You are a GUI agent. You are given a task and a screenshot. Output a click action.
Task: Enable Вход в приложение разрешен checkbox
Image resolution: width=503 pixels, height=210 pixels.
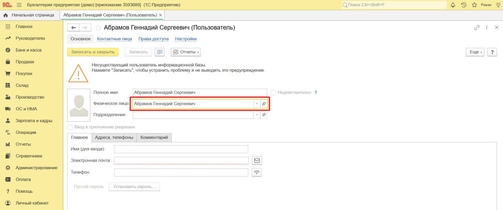point(70,127)
